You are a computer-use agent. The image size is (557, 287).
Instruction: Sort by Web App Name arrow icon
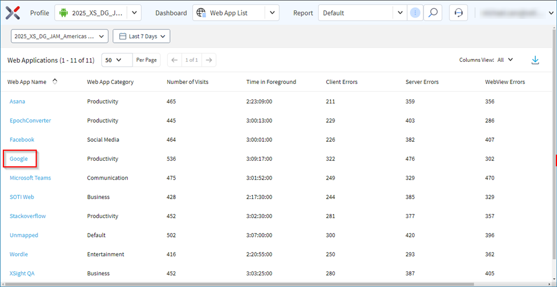click(55, 82)
